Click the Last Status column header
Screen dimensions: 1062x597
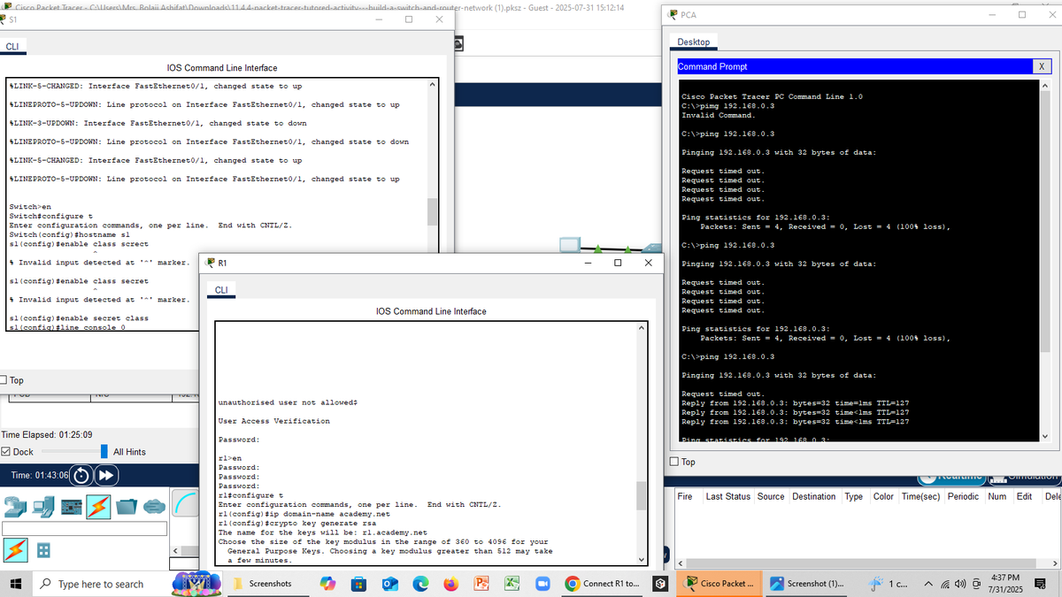[x=727, y=497]
